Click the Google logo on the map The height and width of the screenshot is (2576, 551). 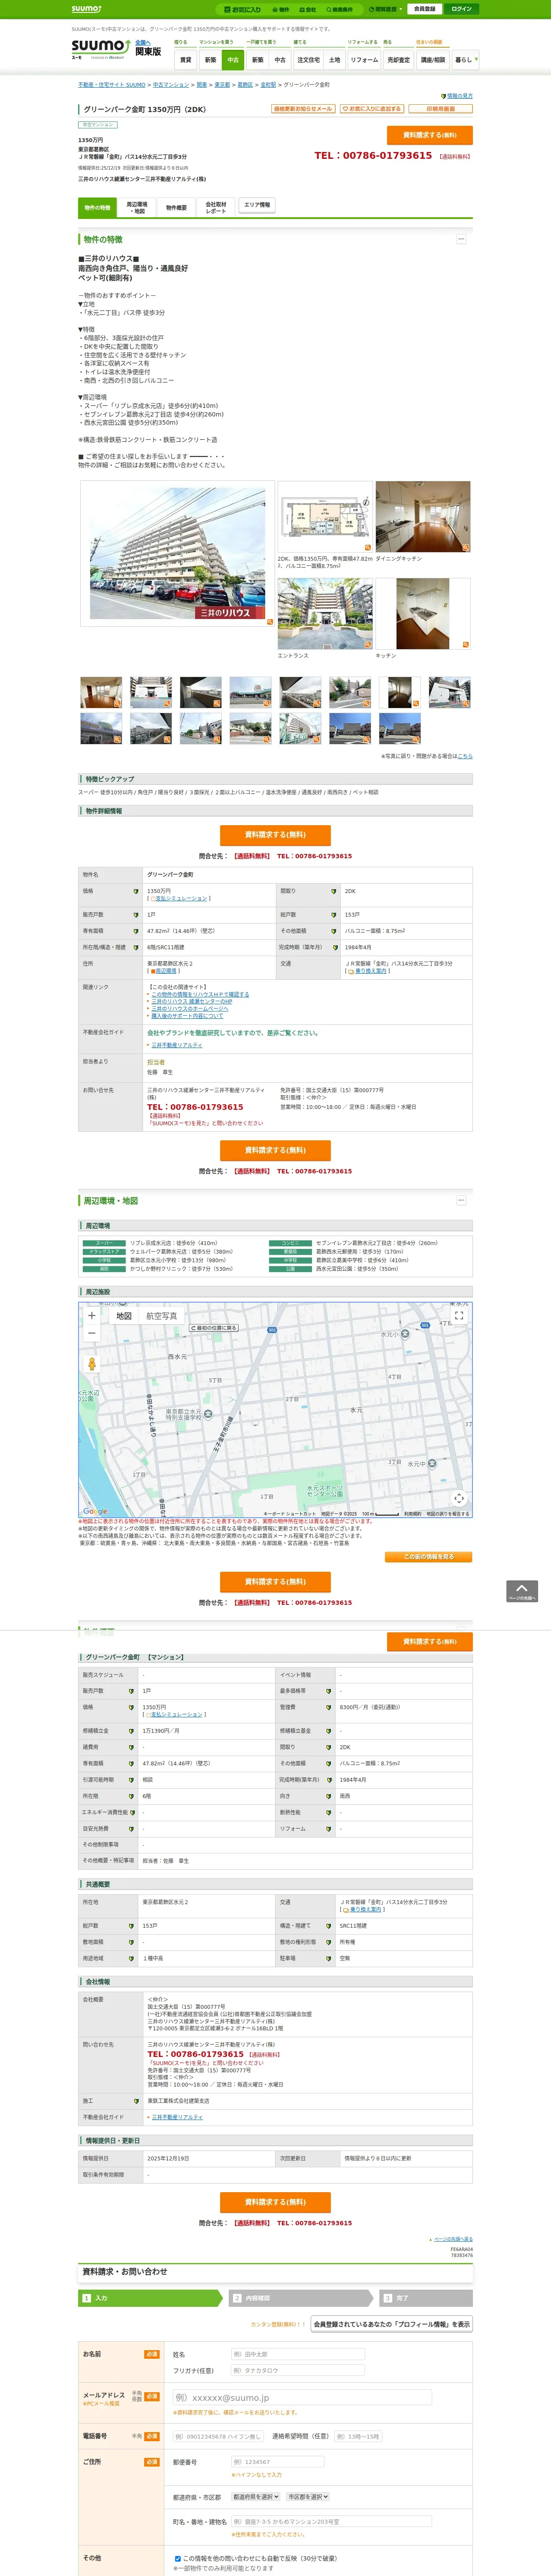[x=95, y=1511]
